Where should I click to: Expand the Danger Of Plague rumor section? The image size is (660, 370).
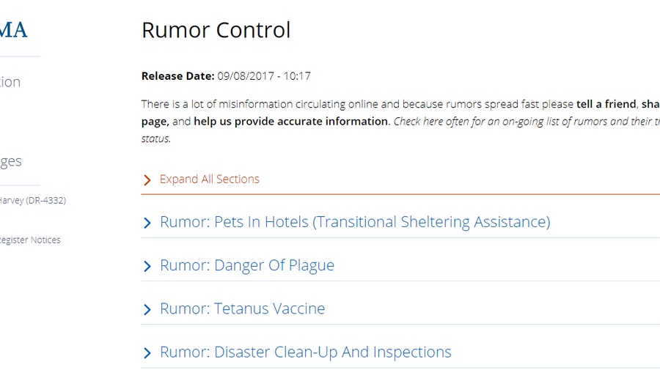pos(246,265)
